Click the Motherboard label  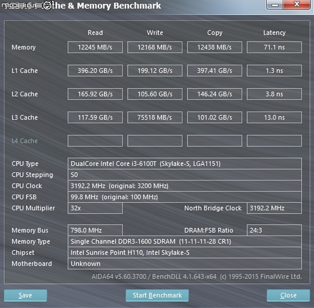coord(32,264)
